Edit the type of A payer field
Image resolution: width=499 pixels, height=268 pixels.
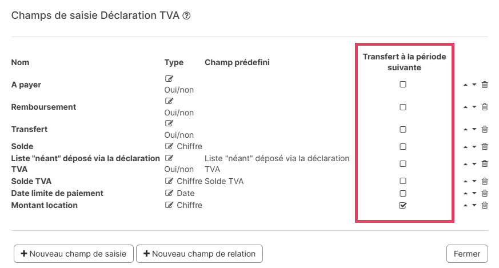point(169,79)
